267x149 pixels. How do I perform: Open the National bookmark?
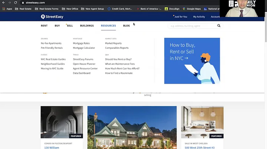click(212, 9)
